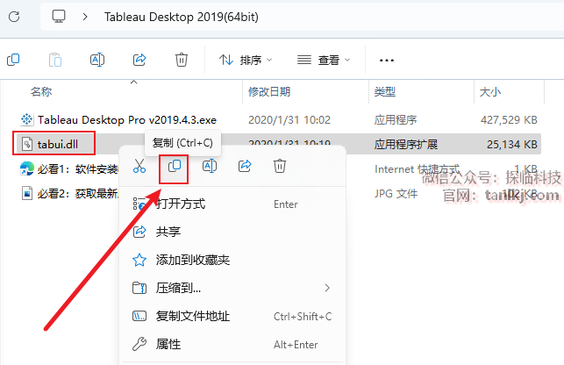Click the toolbar share icon
The image size is (564, 365).
(x=139, y=60)
